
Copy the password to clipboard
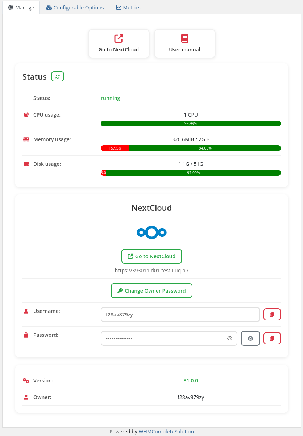pos(272,338)
